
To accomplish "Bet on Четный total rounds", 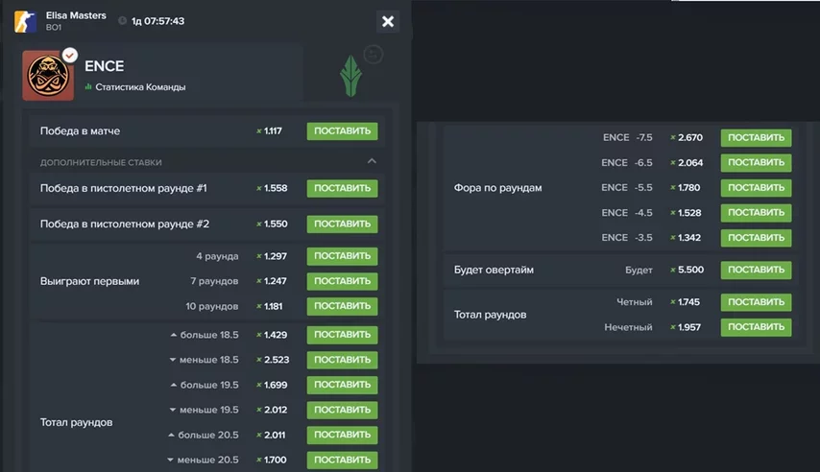I will 756,302.
